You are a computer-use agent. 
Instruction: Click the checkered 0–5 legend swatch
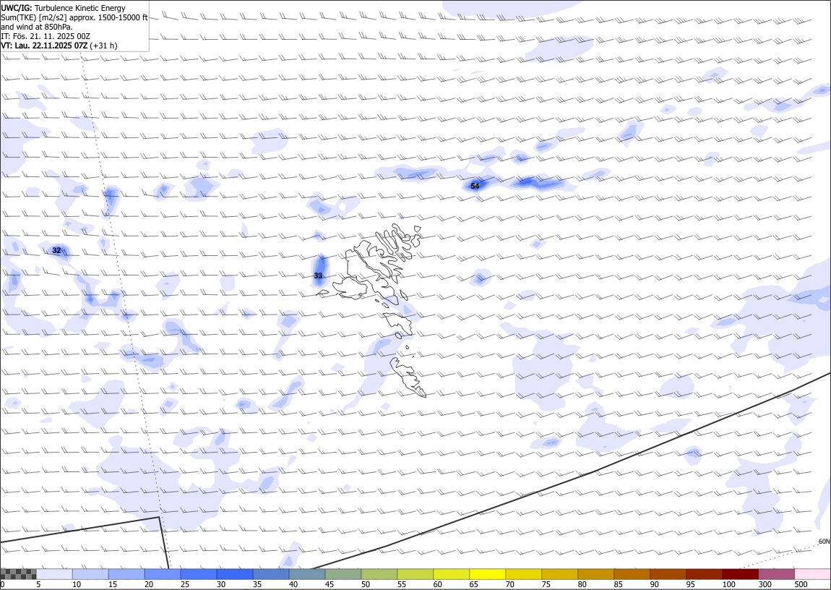[18, 574]
